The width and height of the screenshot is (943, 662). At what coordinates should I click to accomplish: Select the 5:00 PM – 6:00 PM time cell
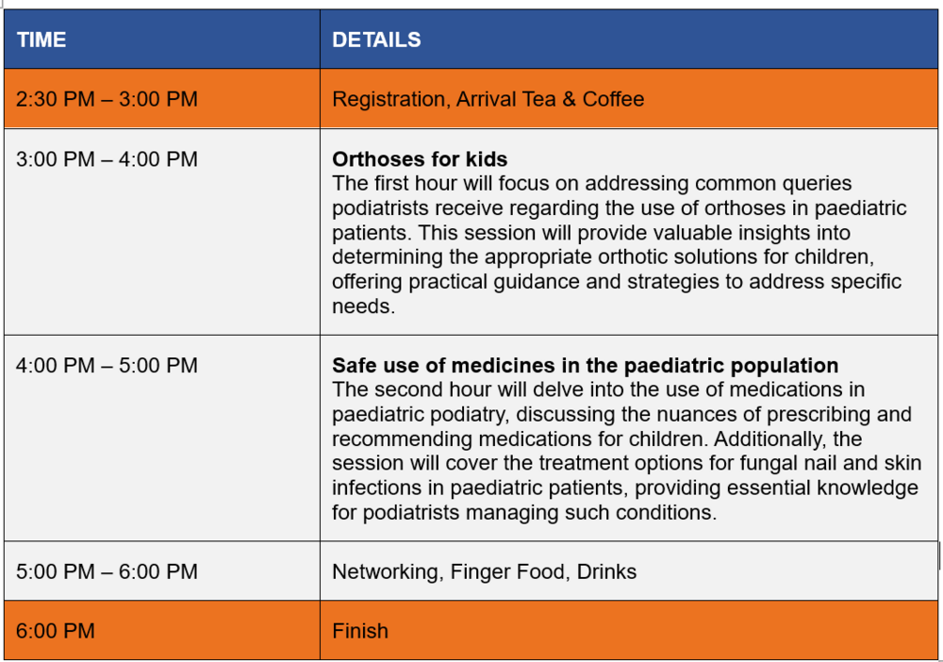point(107,571)
